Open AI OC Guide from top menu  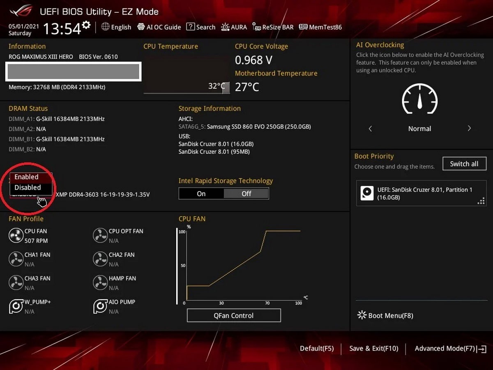click(159, 27)
